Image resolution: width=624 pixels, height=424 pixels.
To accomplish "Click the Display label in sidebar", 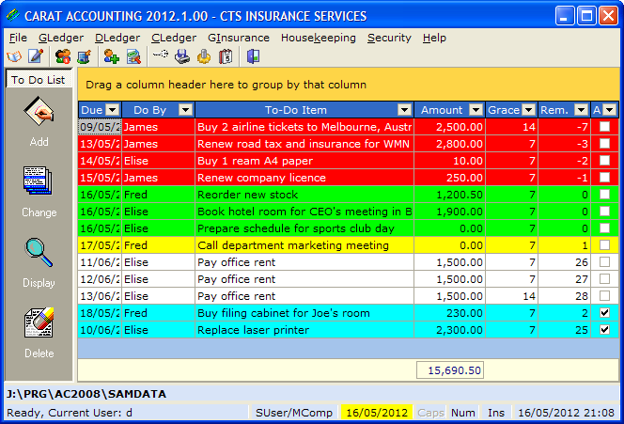I will [x=39, y=283].
